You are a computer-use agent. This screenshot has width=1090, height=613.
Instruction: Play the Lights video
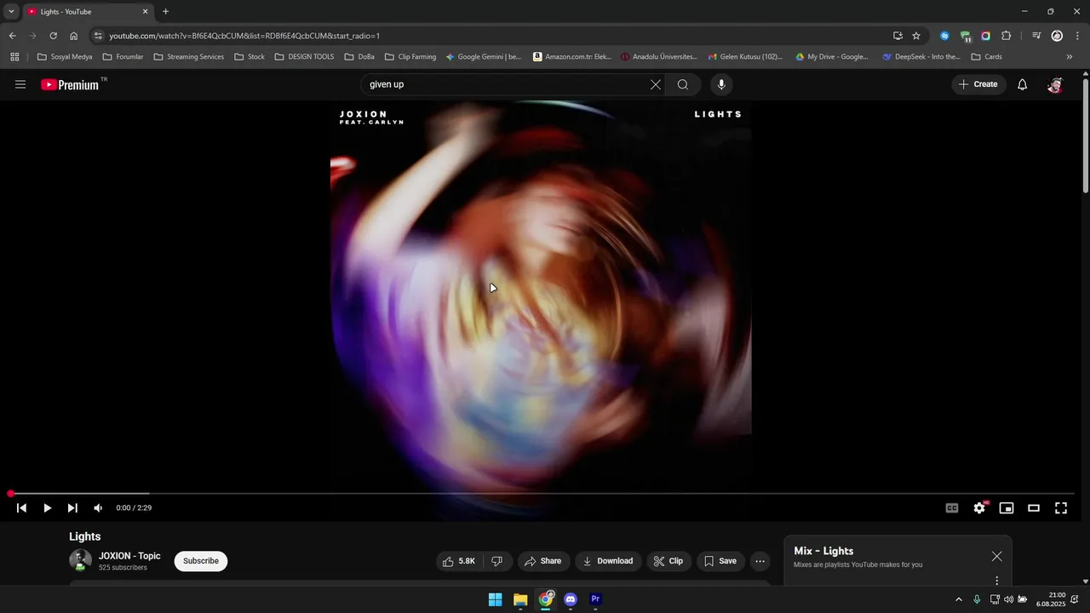(47, 508)
